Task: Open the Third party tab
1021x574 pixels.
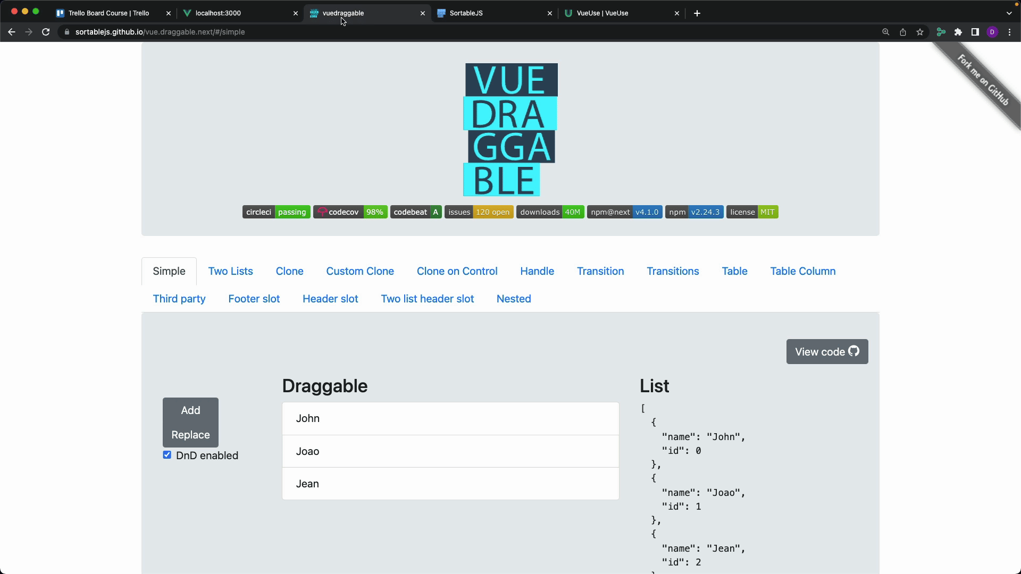Action: pyautogui.click(x=179, y=299)
